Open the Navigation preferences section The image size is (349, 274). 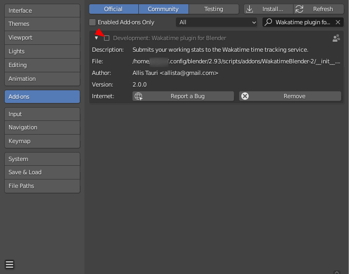(42, 128)
